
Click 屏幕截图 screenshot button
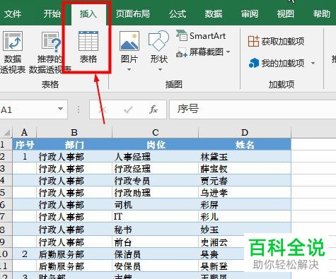point(200,52)
